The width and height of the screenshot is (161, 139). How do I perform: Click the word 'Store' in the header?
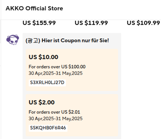pos(55,8)
